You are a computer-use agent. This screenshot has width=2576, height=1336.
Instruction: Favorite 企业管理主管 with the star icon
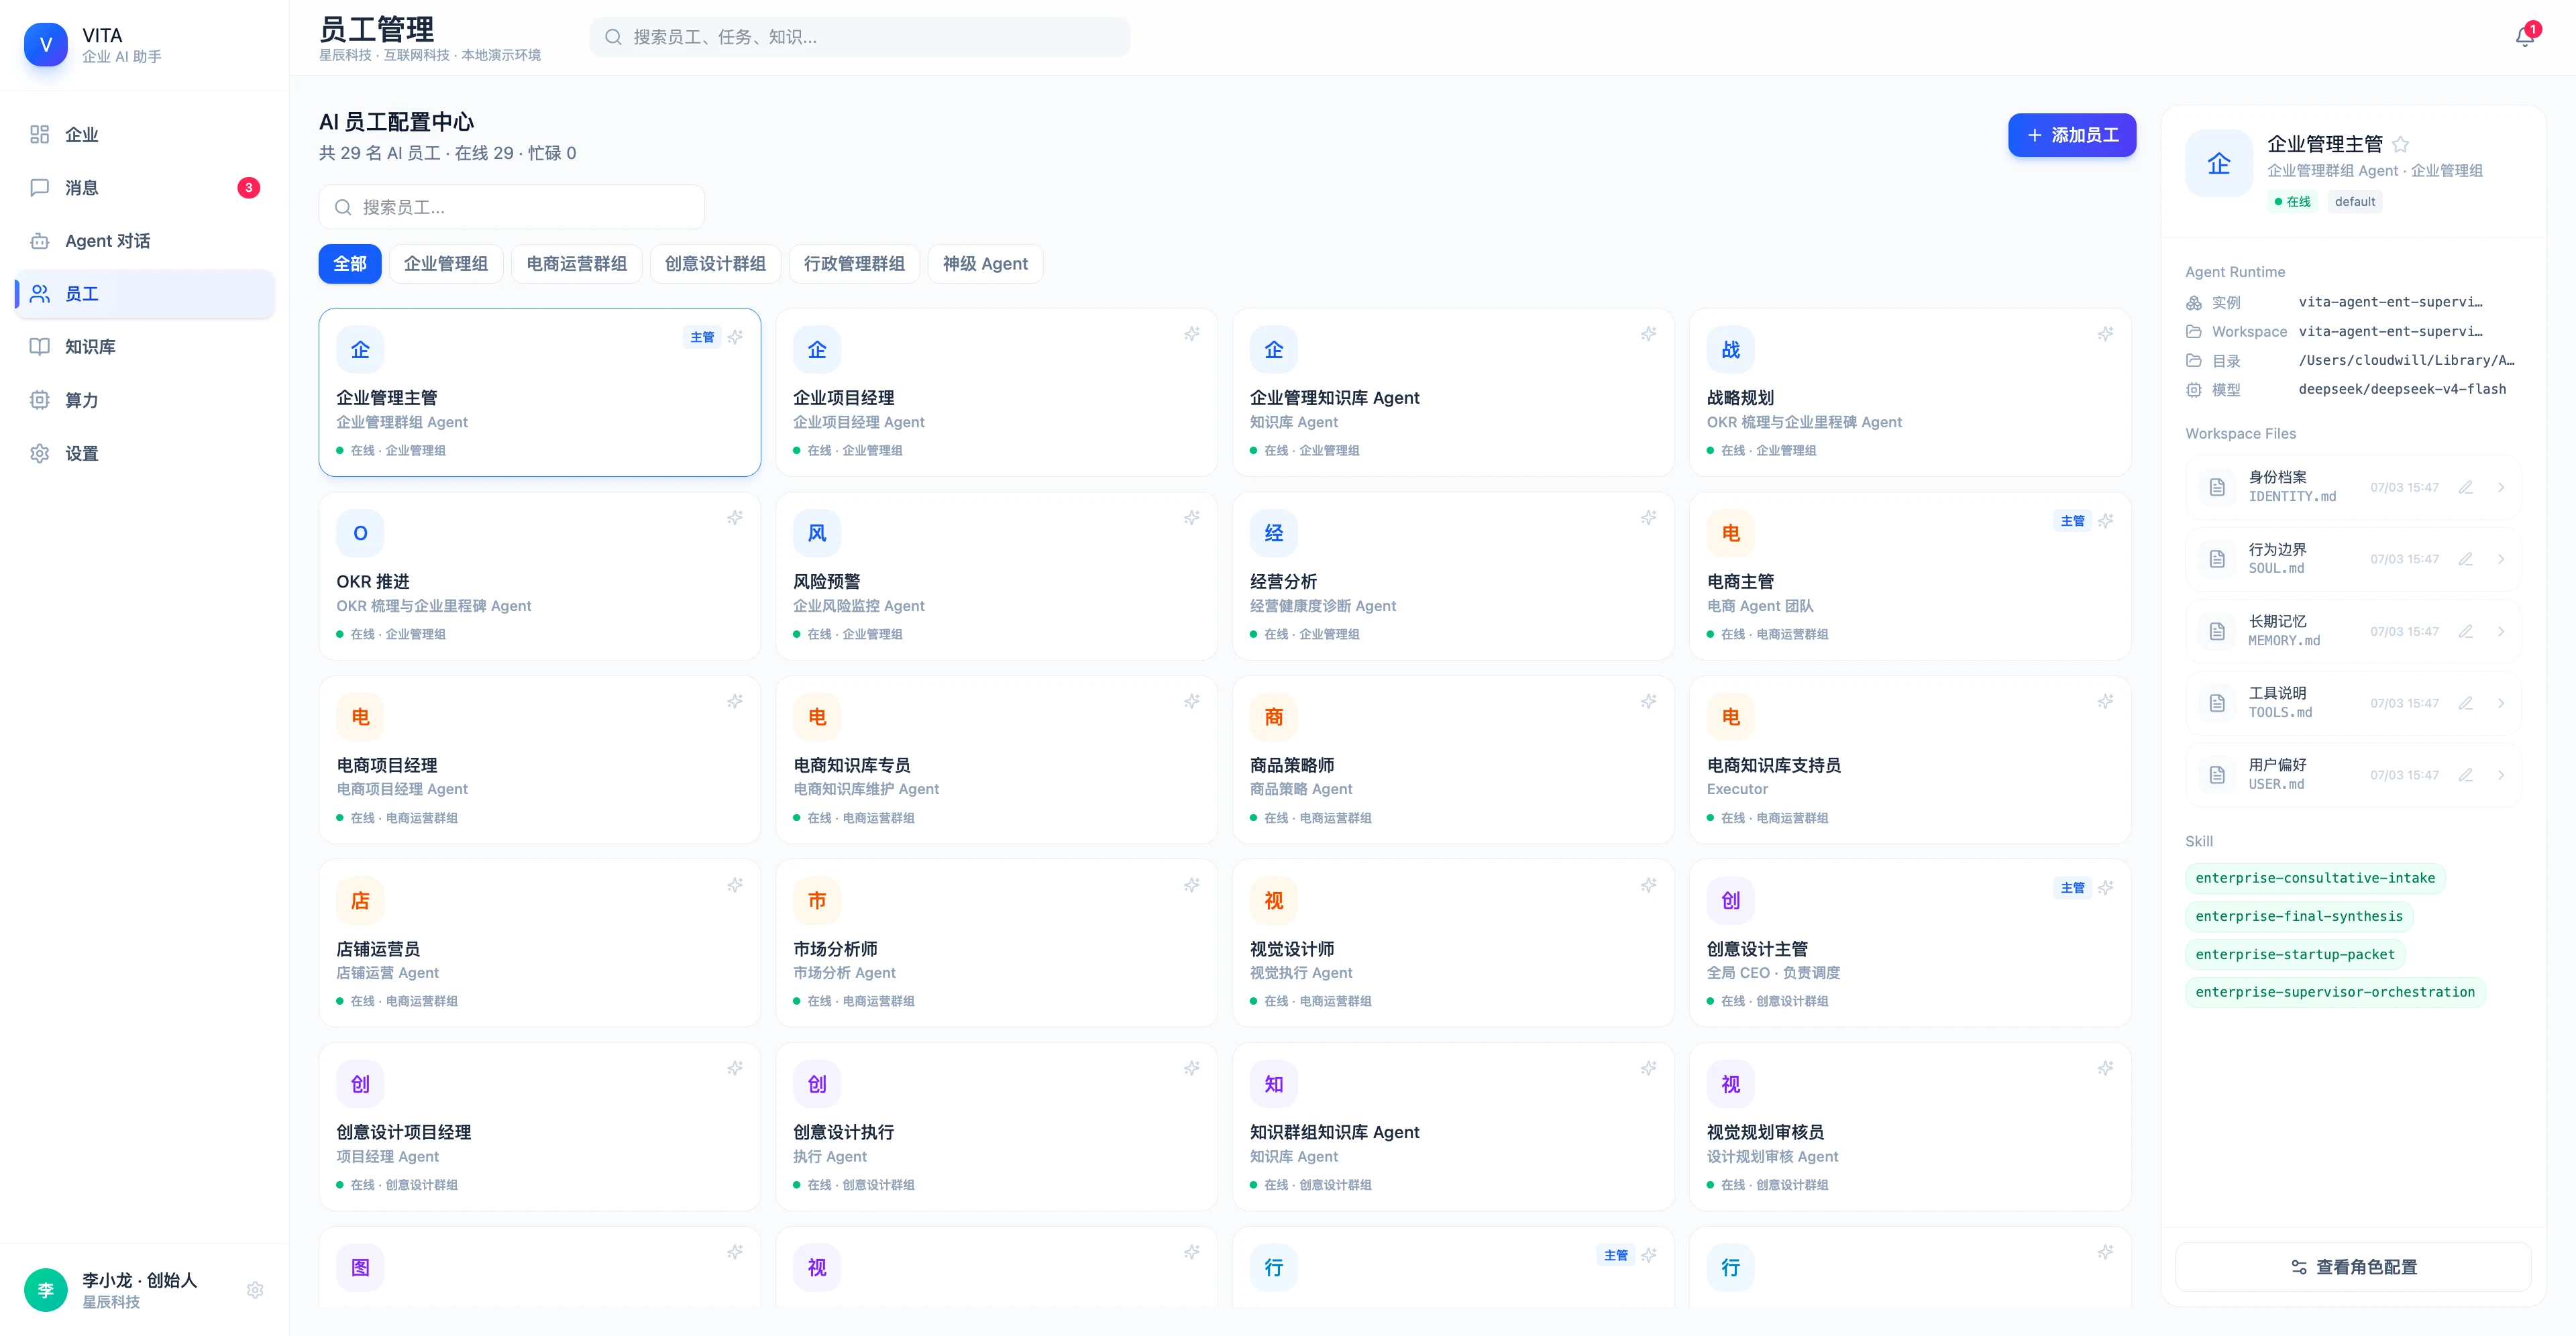coord(2401,144)
